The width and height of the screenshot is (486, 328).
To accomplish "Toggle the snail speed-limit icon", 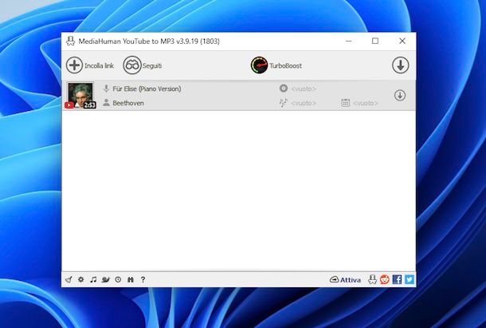I will pos(106,279).
